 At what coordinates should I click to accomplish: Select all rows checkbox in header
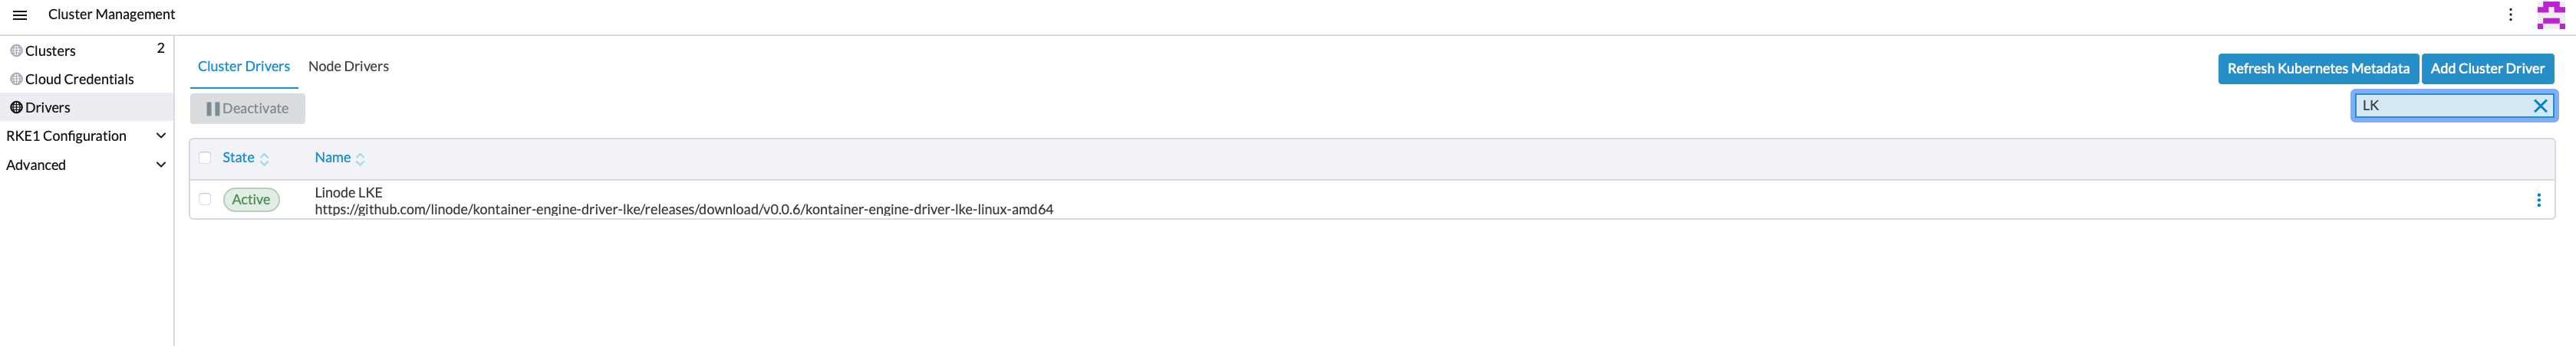coord(205,158)
